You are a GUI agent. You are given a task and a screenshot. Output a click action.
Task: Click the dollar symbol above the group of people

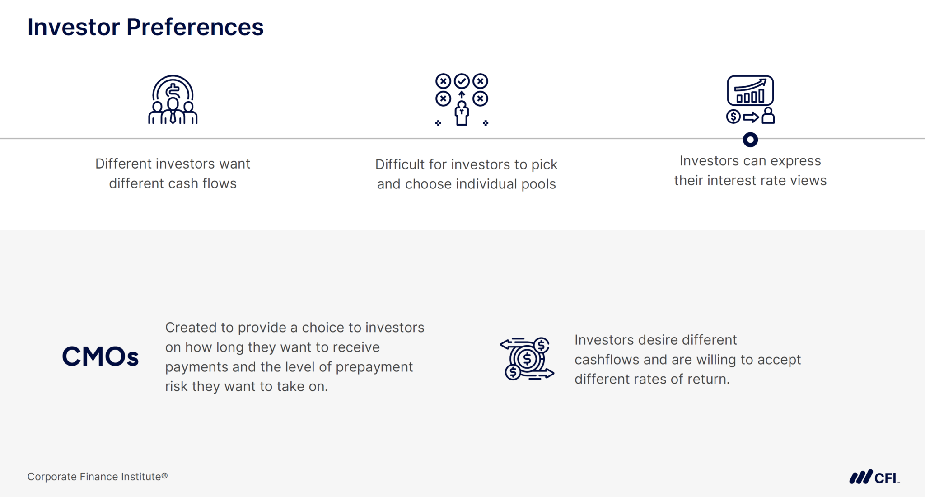coord(173,91)
